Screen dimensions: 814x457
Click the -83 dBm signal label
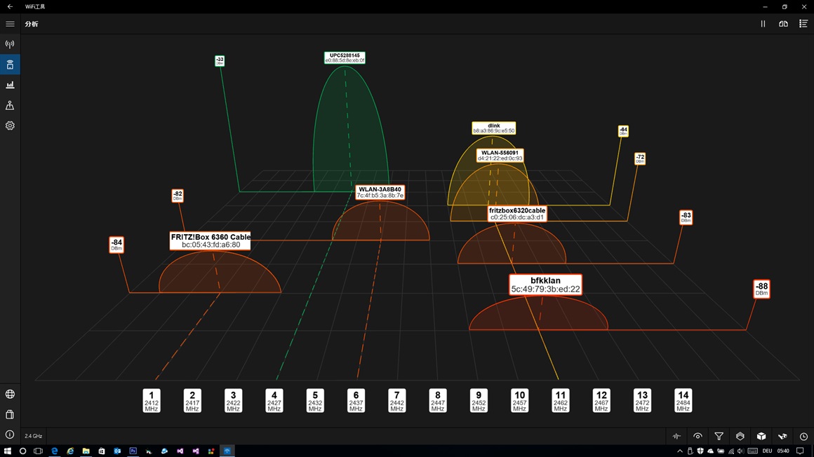pos(686,217)
